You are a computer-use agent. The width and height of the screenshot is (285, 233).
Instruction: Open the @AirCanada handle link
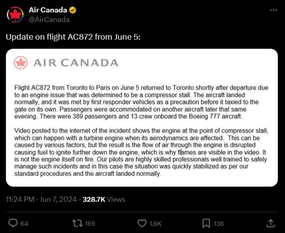tap(49, 19)
